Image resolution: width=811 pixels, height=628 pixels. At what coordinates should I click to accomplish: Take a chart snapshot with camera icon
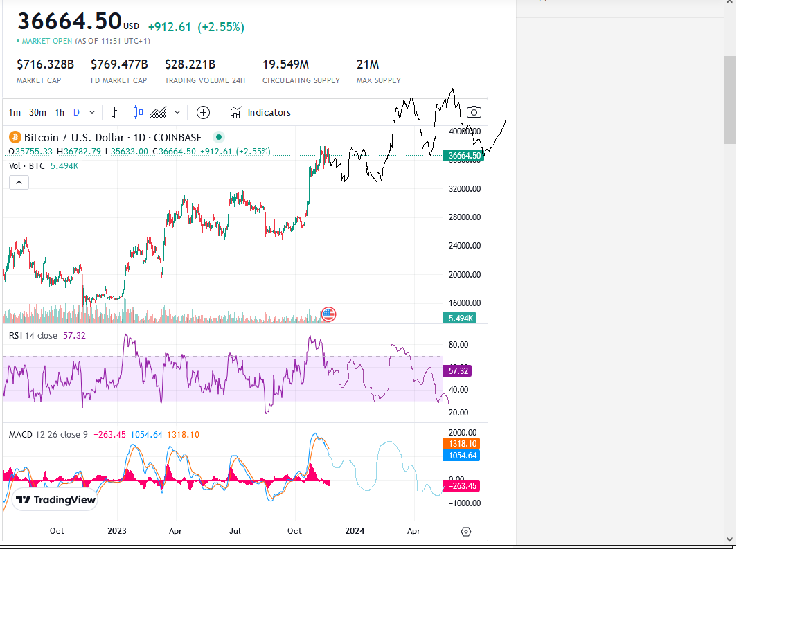[474, 112]
